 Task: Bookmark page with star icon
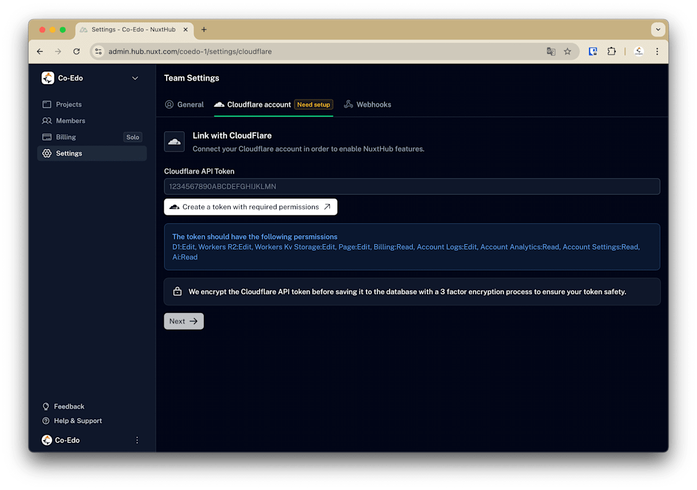click(x=567, y=52)
